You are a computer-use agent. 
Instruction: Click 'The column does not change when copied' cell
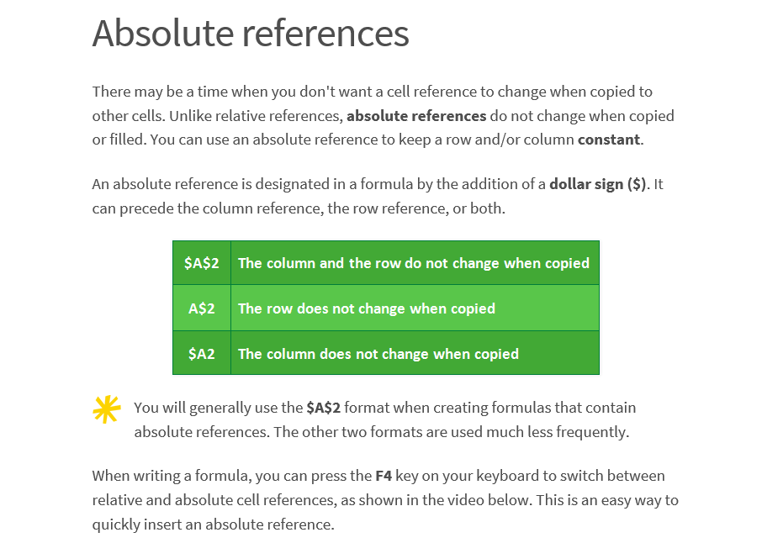click(x=415, y=353)
